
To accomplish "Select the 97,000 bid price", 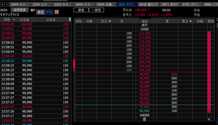I will click(145, 107).
